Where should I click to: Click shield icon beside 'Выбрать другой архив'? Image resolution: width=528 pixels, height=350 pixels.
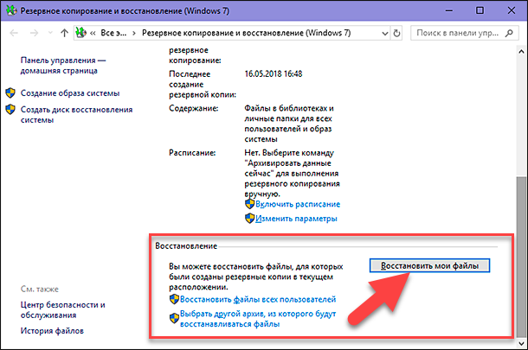click(174, 318)
